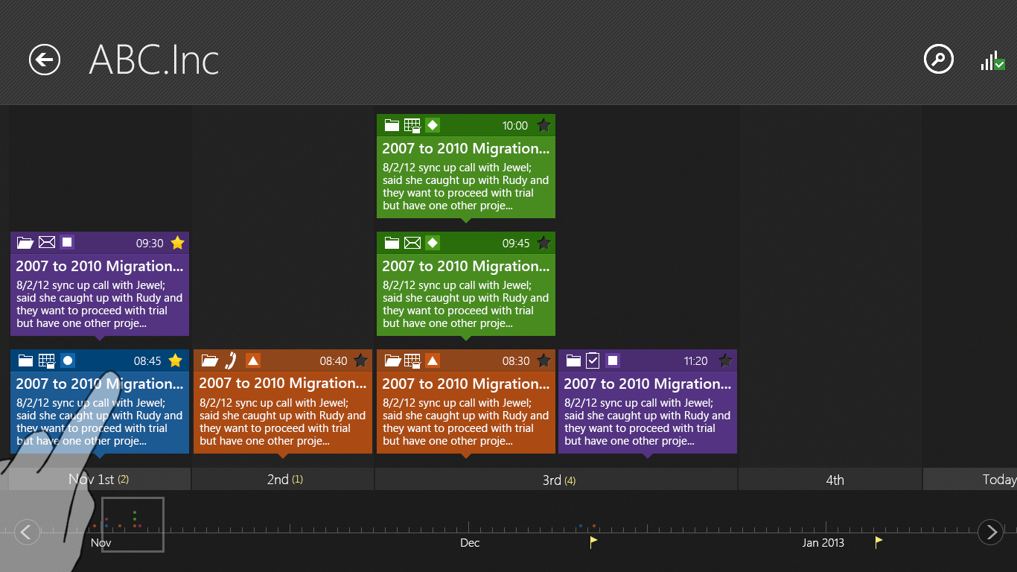Click the clipboard checkmark icon on 11:20 card
Image resolution: width=1017 pixels, height=572 pixels.
pos(593,360)
